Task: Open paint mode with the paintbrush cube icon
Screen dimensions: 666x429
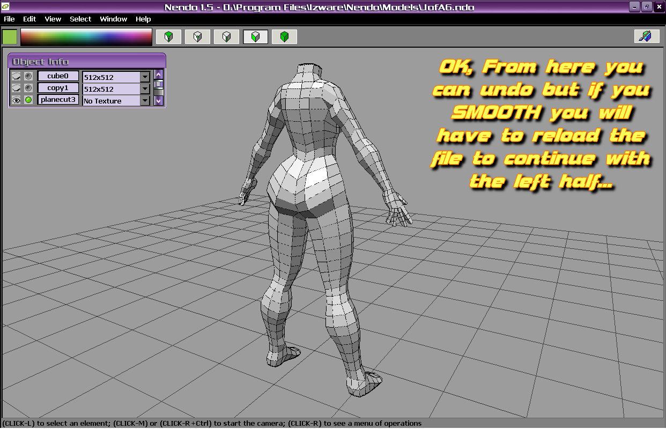Action: [646, 36]
